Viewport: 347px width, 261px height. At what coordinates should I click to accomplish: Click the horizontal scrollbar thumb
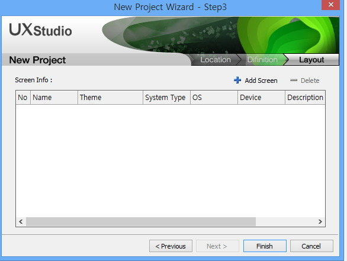[x=141, y=221]
